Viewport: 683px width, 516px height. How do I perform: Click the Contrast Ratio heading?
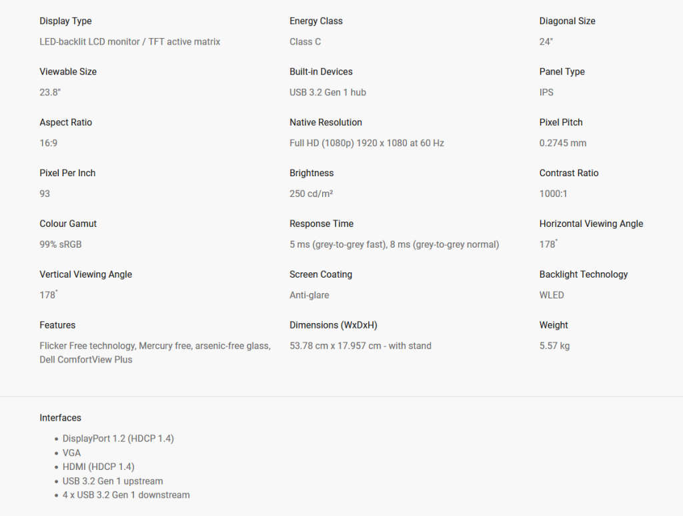point(568,174)
